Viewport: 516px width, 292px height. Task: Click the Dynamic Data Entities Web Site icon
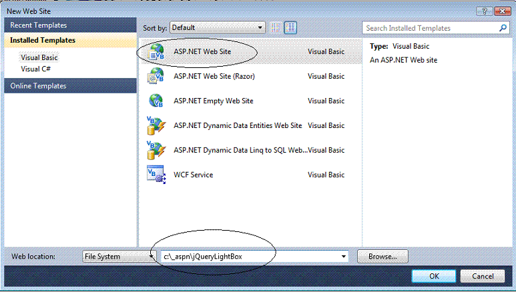[x=156, y=125]
